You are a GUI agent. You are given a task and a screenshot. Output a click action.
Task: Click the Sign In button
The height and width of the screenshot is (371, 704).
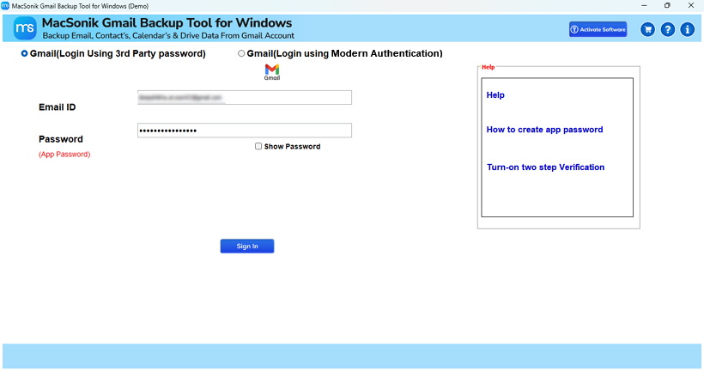[247, 246]
